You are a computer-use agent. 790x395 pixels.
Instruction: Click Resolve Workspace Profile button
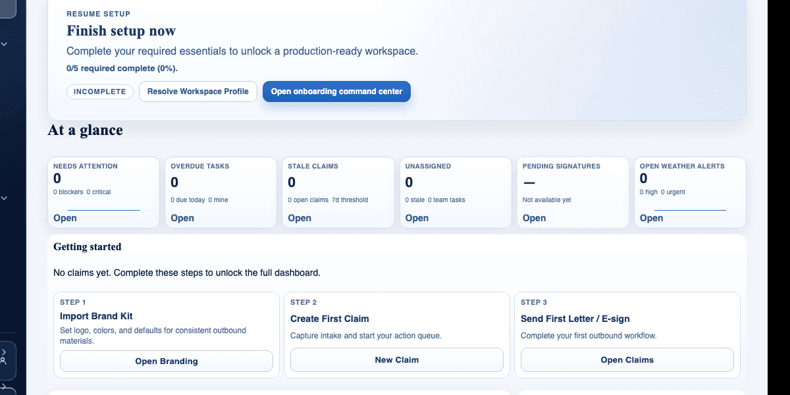[198, 92]
